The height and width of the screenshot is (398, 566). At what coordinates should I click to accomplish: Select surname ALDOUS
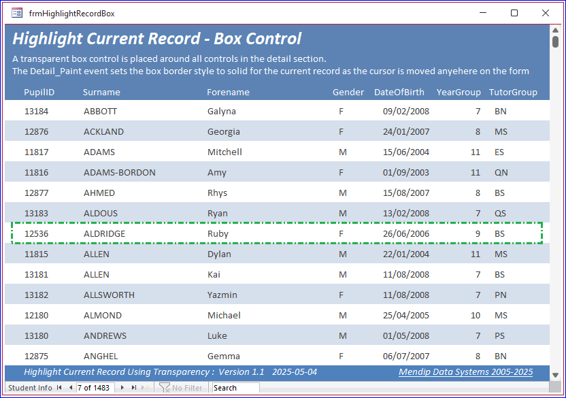[101, 213]
